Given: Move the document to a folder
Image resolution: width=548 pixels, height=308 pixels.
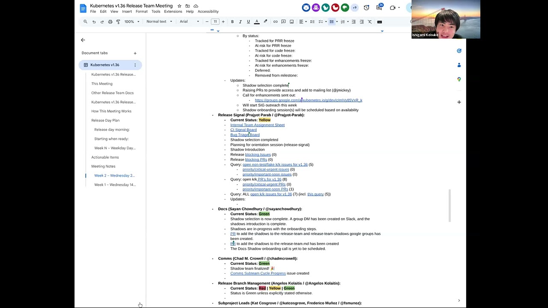Looking at the screenshot, I should pyautogui.click(x=188, y=6).
